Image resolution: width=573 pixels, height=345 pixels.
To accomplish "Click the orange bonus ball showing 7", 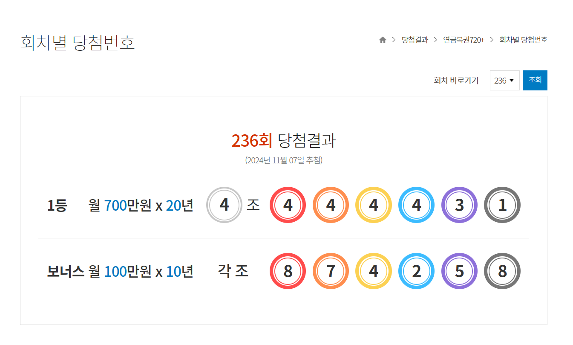I will (331, 271).
